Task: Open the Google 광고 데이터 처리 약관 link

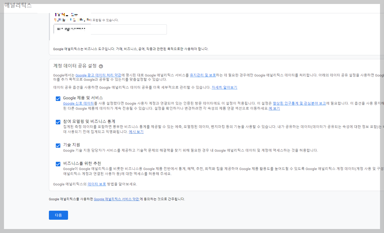Action: [98, 75]
